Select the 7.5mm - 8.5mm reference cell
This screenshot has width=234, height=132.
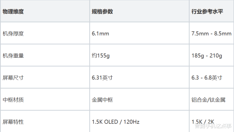pos(211,34)
